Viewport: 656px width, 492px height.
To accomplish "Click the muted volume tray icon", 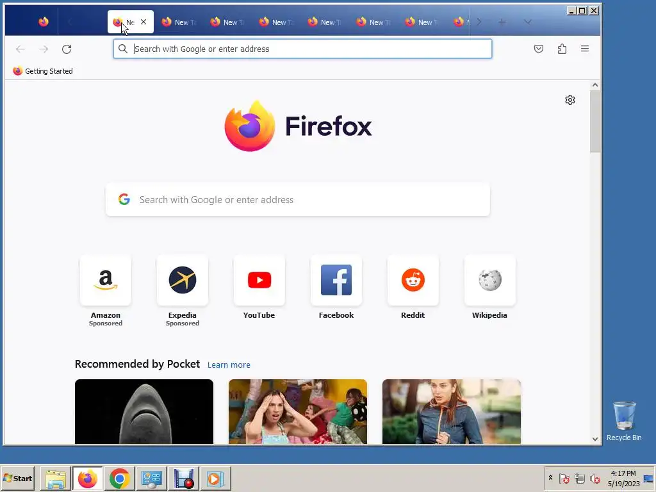I will (594, 478).
